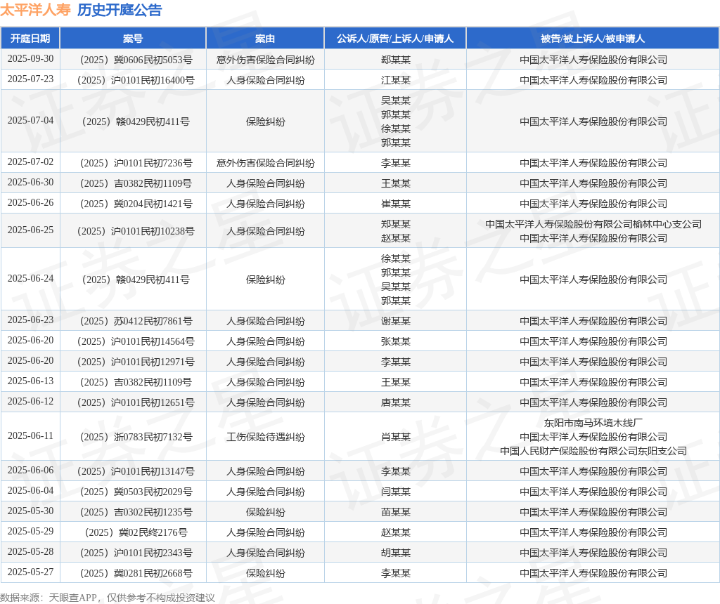Click the 数据来源 天眼查APP footer note
The image size is (720, 604).
pos(108,598)
